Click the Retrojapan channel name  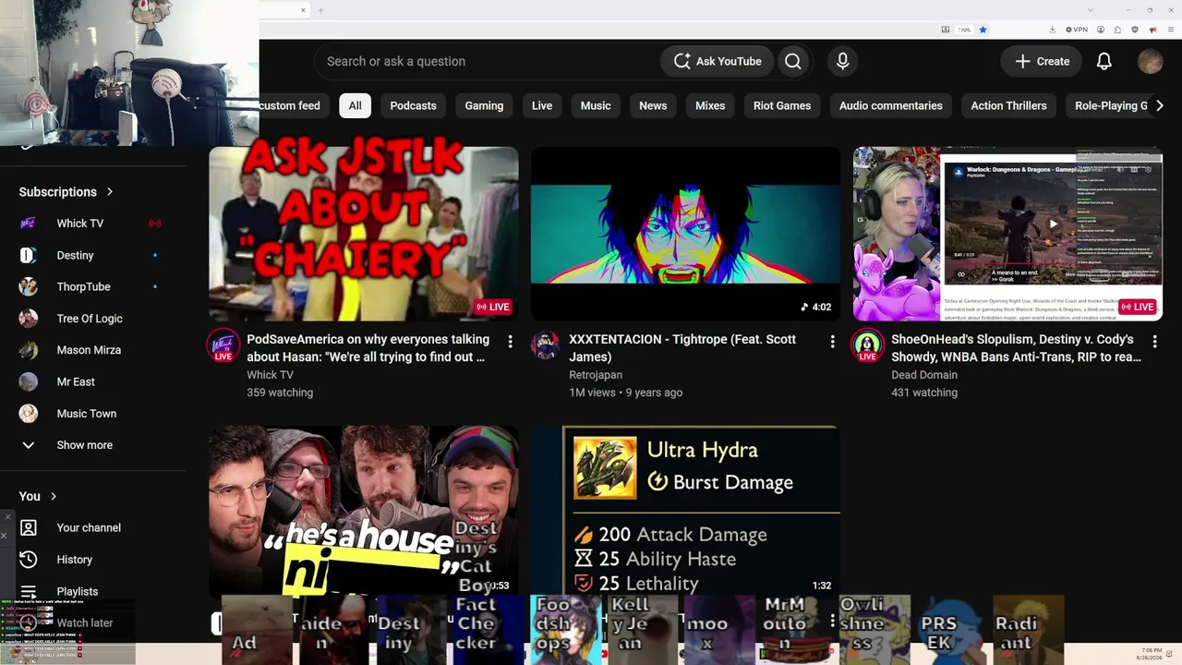[x=596, y=375]
